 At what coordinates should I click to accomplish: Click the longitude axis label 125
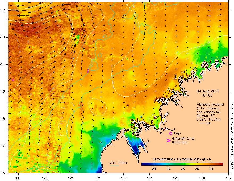pos(176,178)
